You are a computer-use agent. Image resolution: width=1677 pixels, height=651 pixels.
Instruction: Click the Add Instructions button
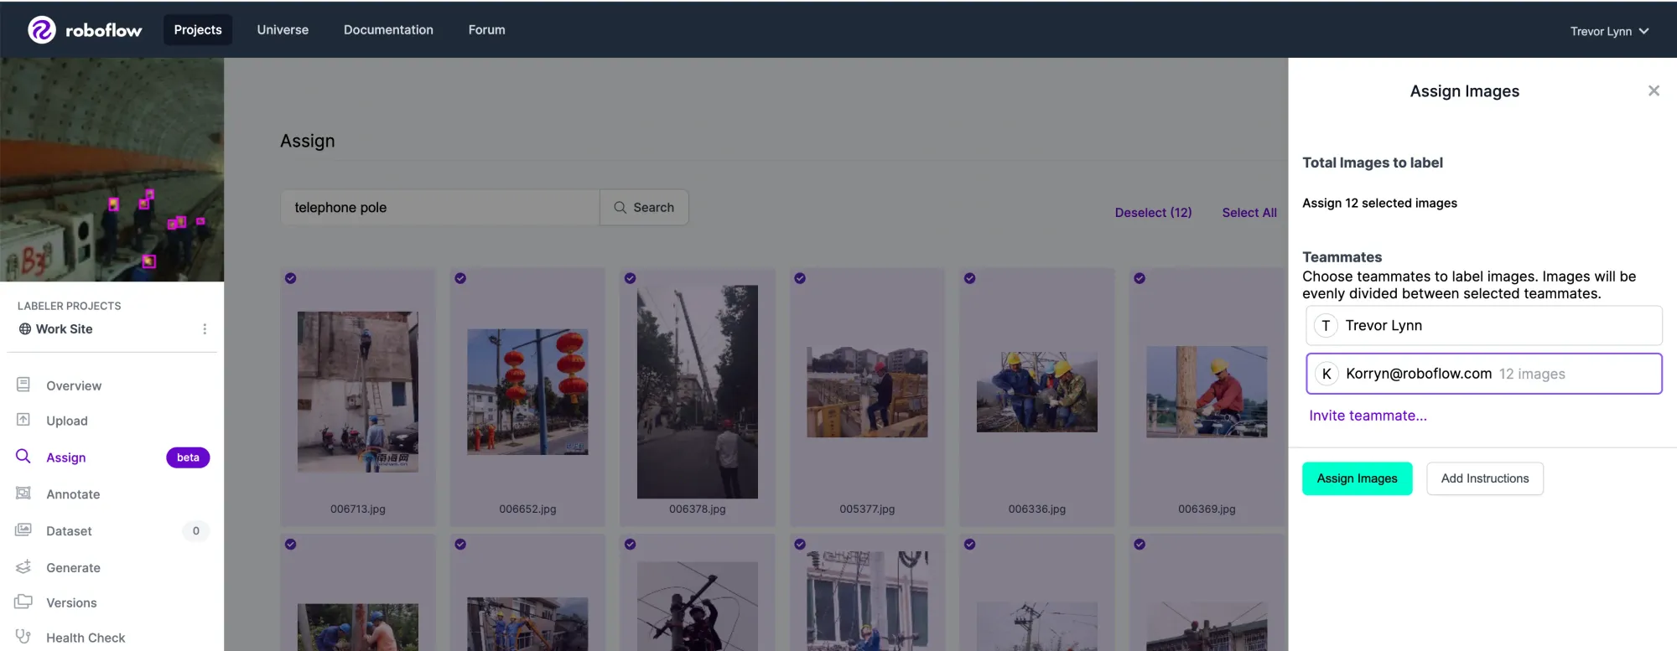[x=1484, y=478]
